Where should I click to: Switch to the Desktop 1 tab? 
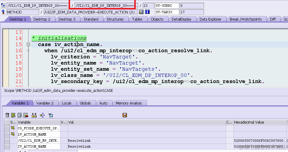point(18,19)
